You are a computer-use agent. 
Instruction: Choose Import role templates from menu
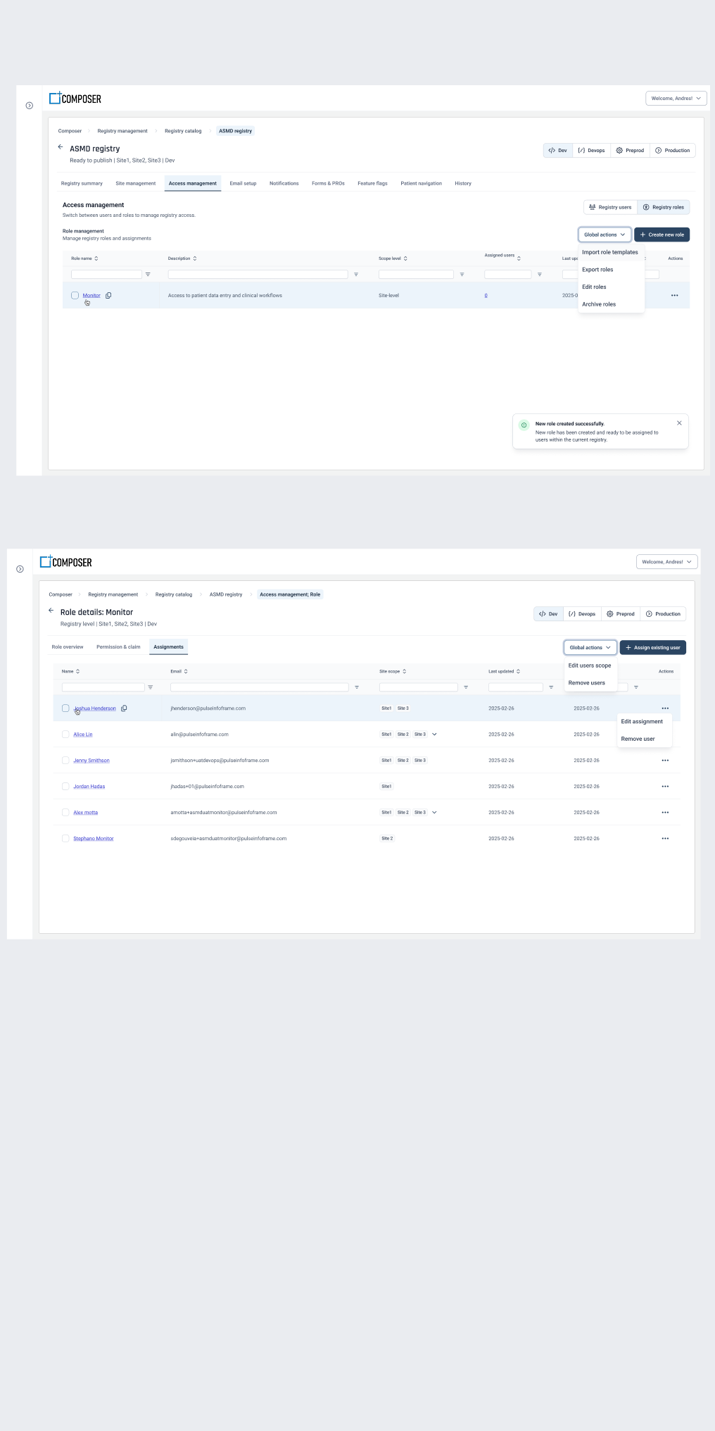point(610,252)
